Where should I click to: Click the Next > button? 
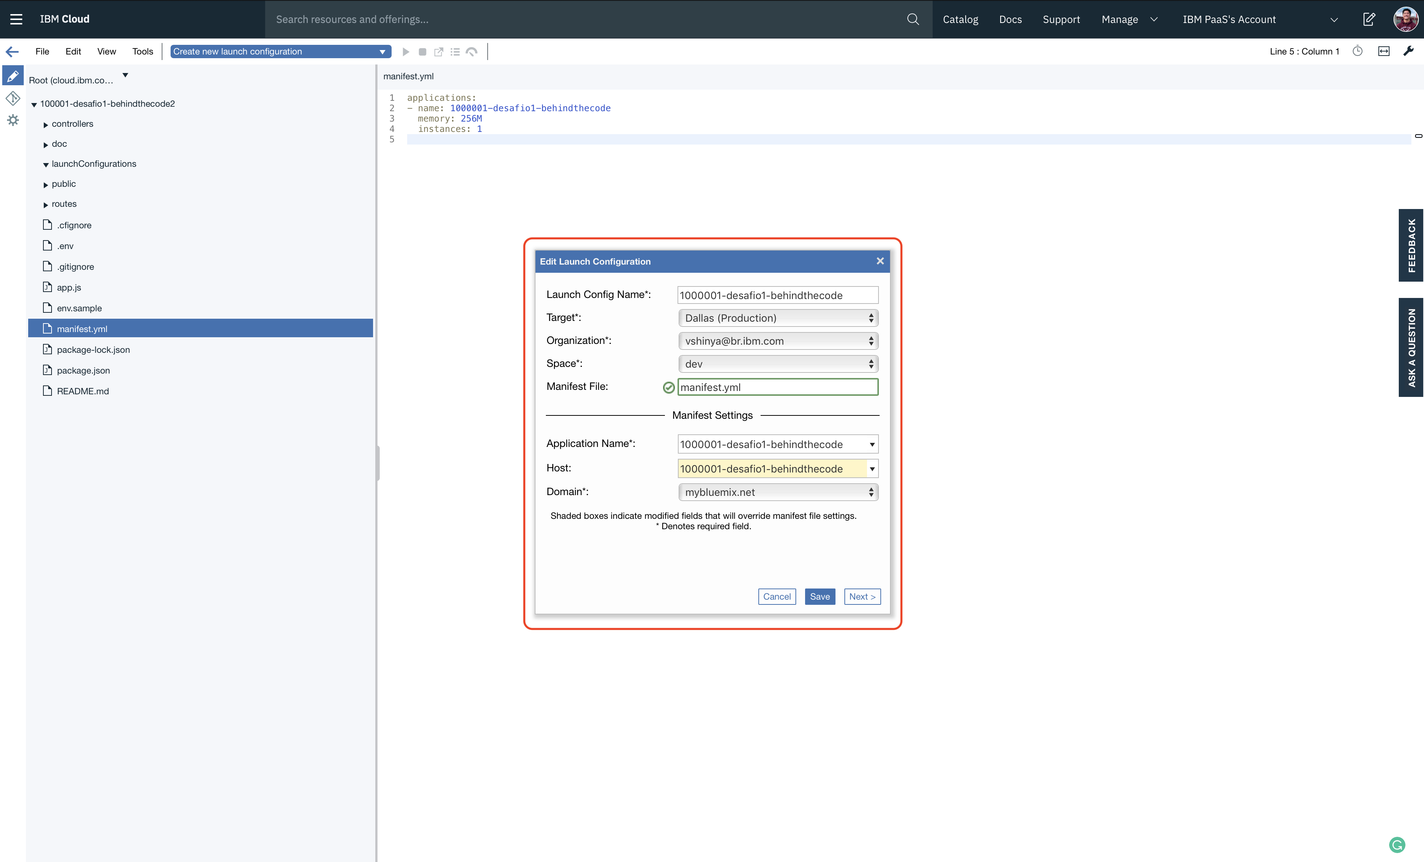click(x=862, y=596)
